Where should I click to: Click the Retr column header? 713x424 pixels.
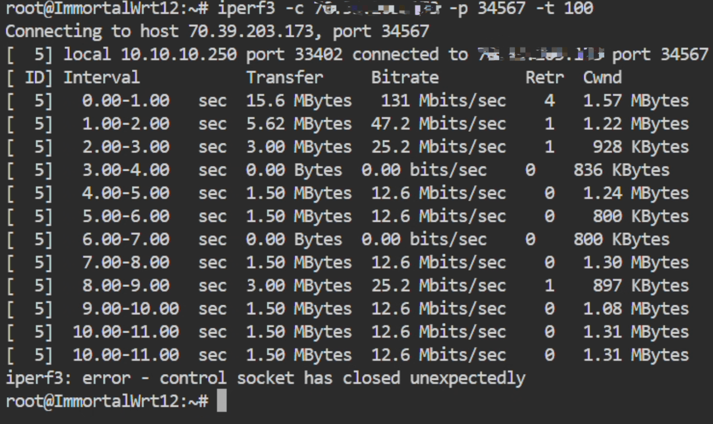pyautogui.click(x=544, y=78)
